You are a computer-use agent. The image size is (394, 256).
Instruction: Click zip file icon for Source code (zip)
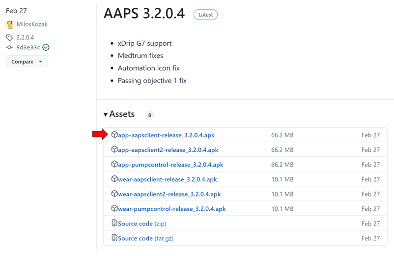coord(114,223)
